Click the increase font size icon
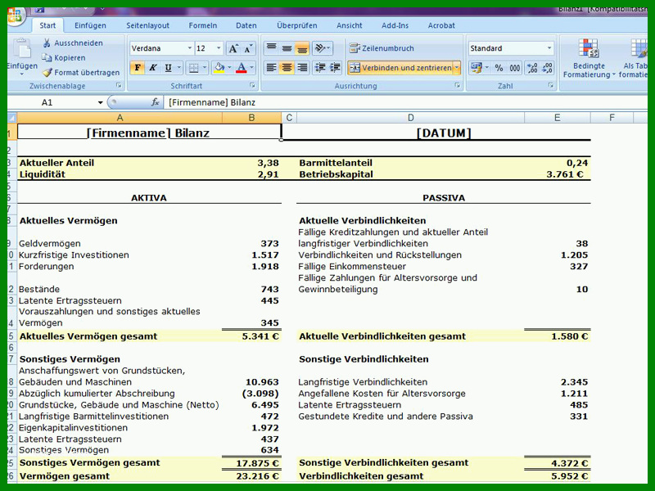This screenshot has height=491, width=655. click(233, 48)
